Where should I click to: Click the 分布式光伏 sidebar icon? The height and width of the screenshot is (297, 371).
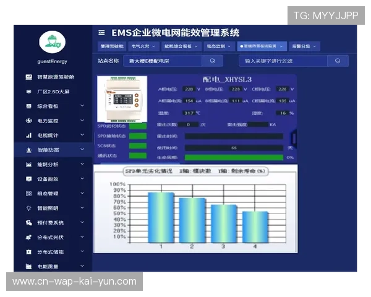[x=28, y=238]
